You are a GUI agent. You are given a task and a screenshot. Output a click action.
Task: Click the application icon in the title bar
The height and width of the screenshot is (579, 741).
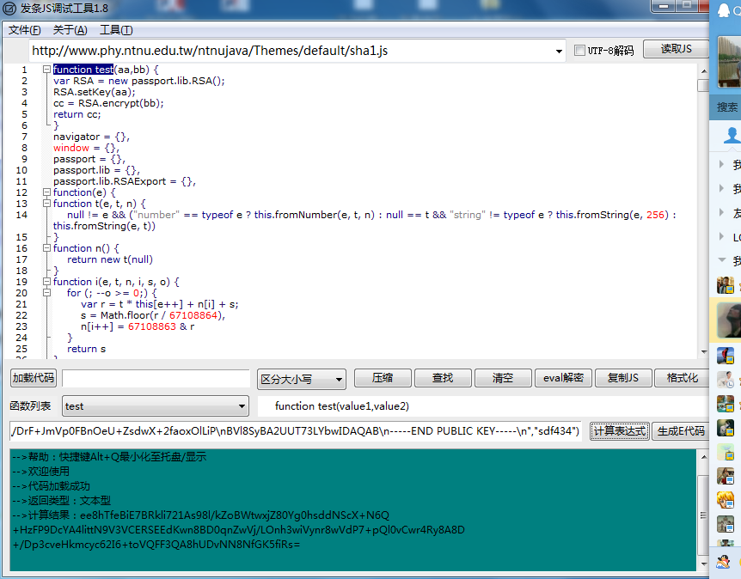pos(10,8)
